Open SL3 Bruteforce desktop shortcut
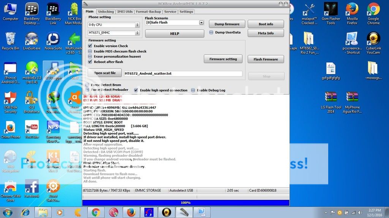Image resolution: width=389 pixels, height=218 pixels. pyautogui.click(x=32, y=99)
